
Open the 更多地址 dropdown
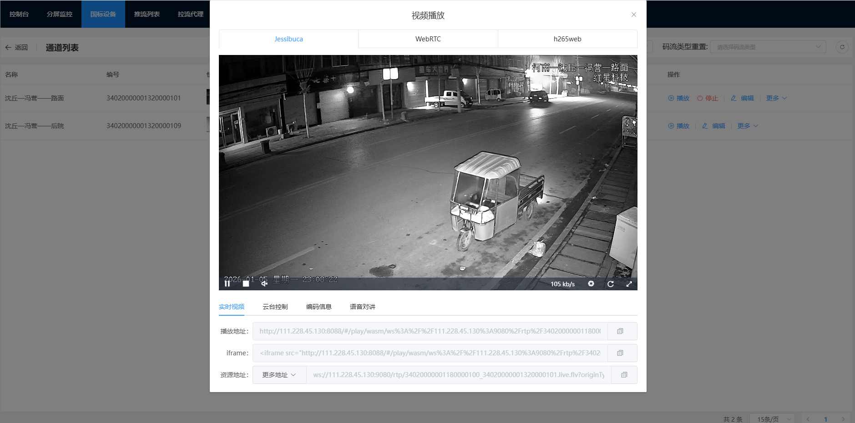pyautogui.click(x=279, y=375)
